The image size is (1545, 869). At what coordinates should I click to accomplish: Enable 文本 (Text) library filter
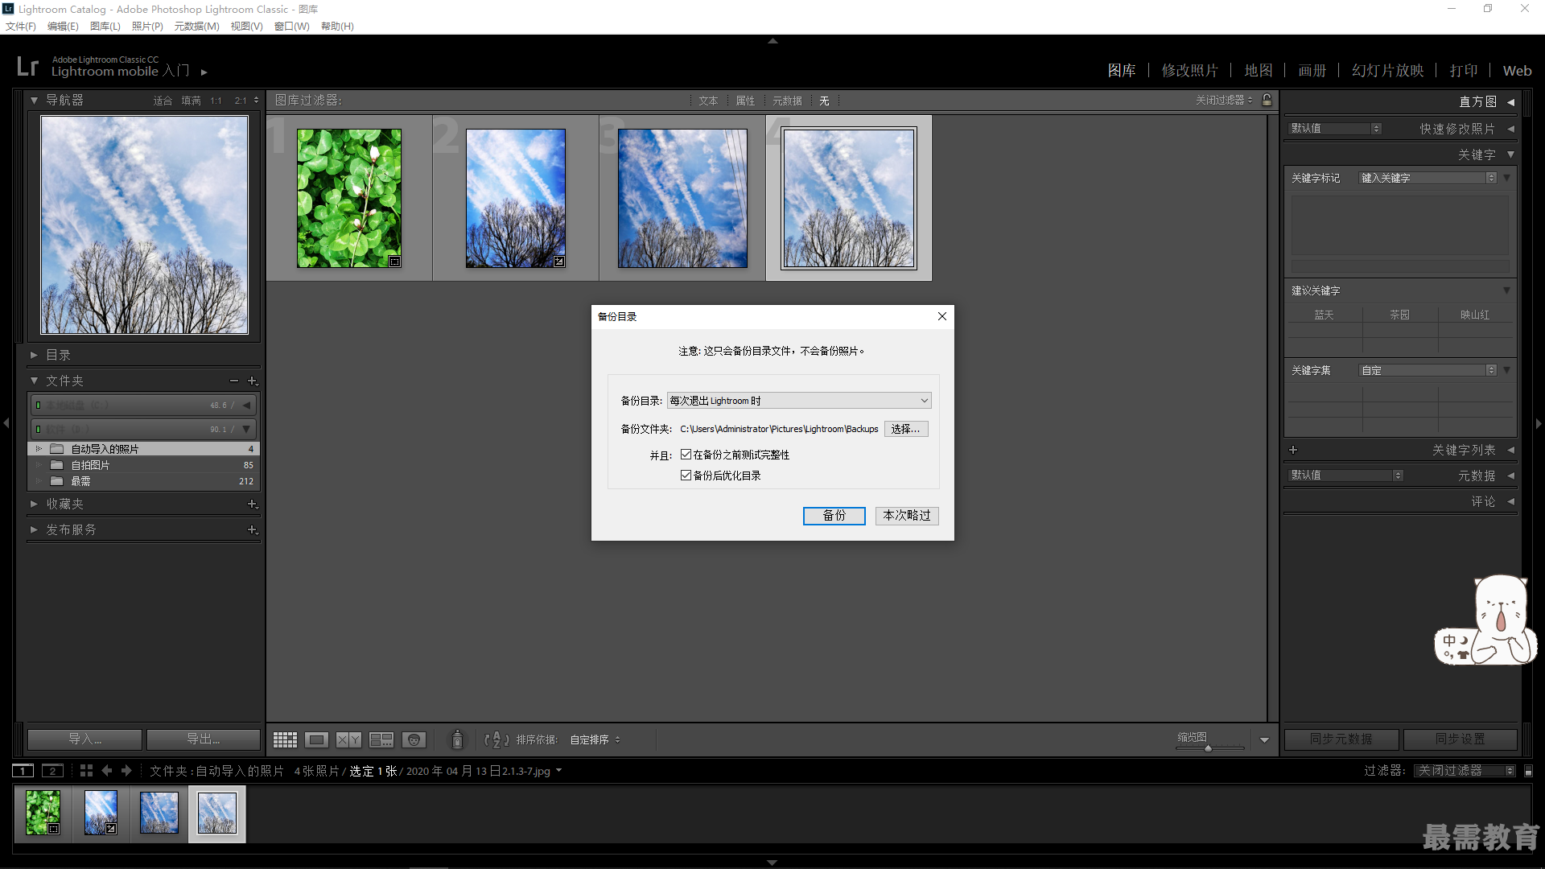[708, 101]
